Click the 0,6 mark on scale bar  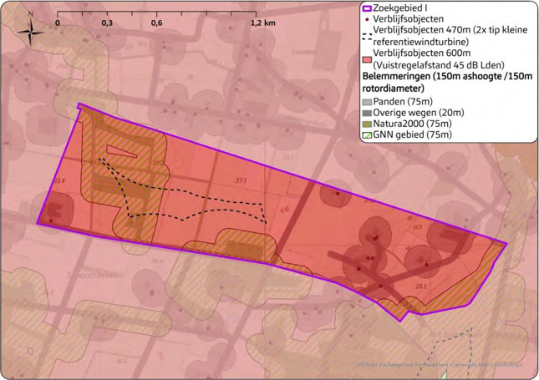point(156,23)
